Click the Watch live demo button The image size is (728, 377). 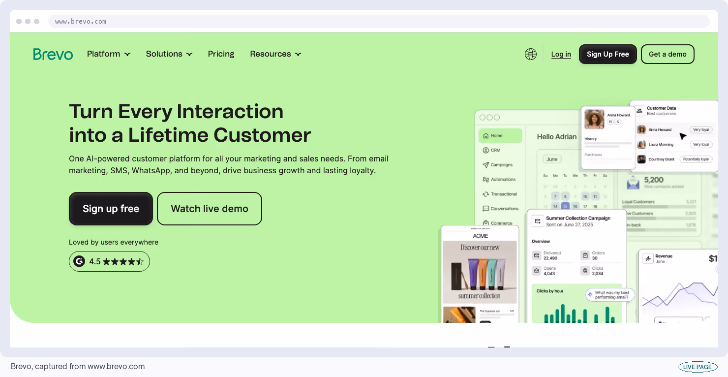pyautogui.click(x=210, y=209)
